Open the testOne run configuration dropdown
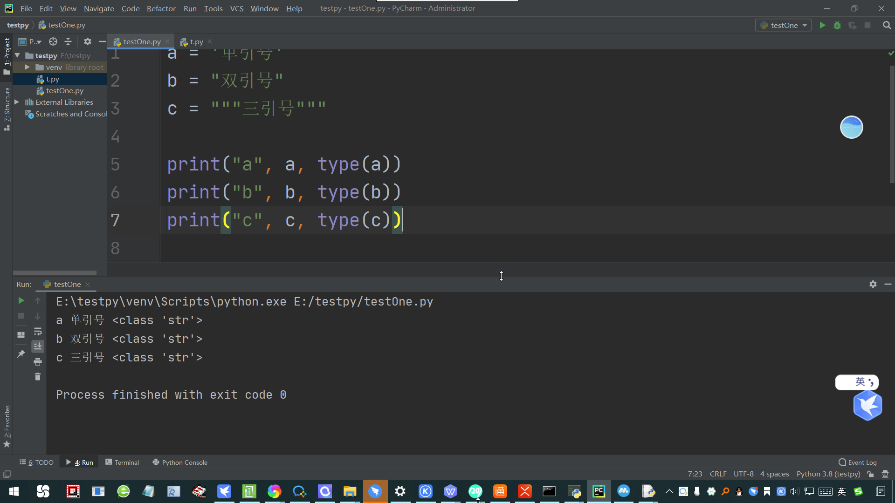The height and width of the screenshot is (503, 895). pos(784,25)
